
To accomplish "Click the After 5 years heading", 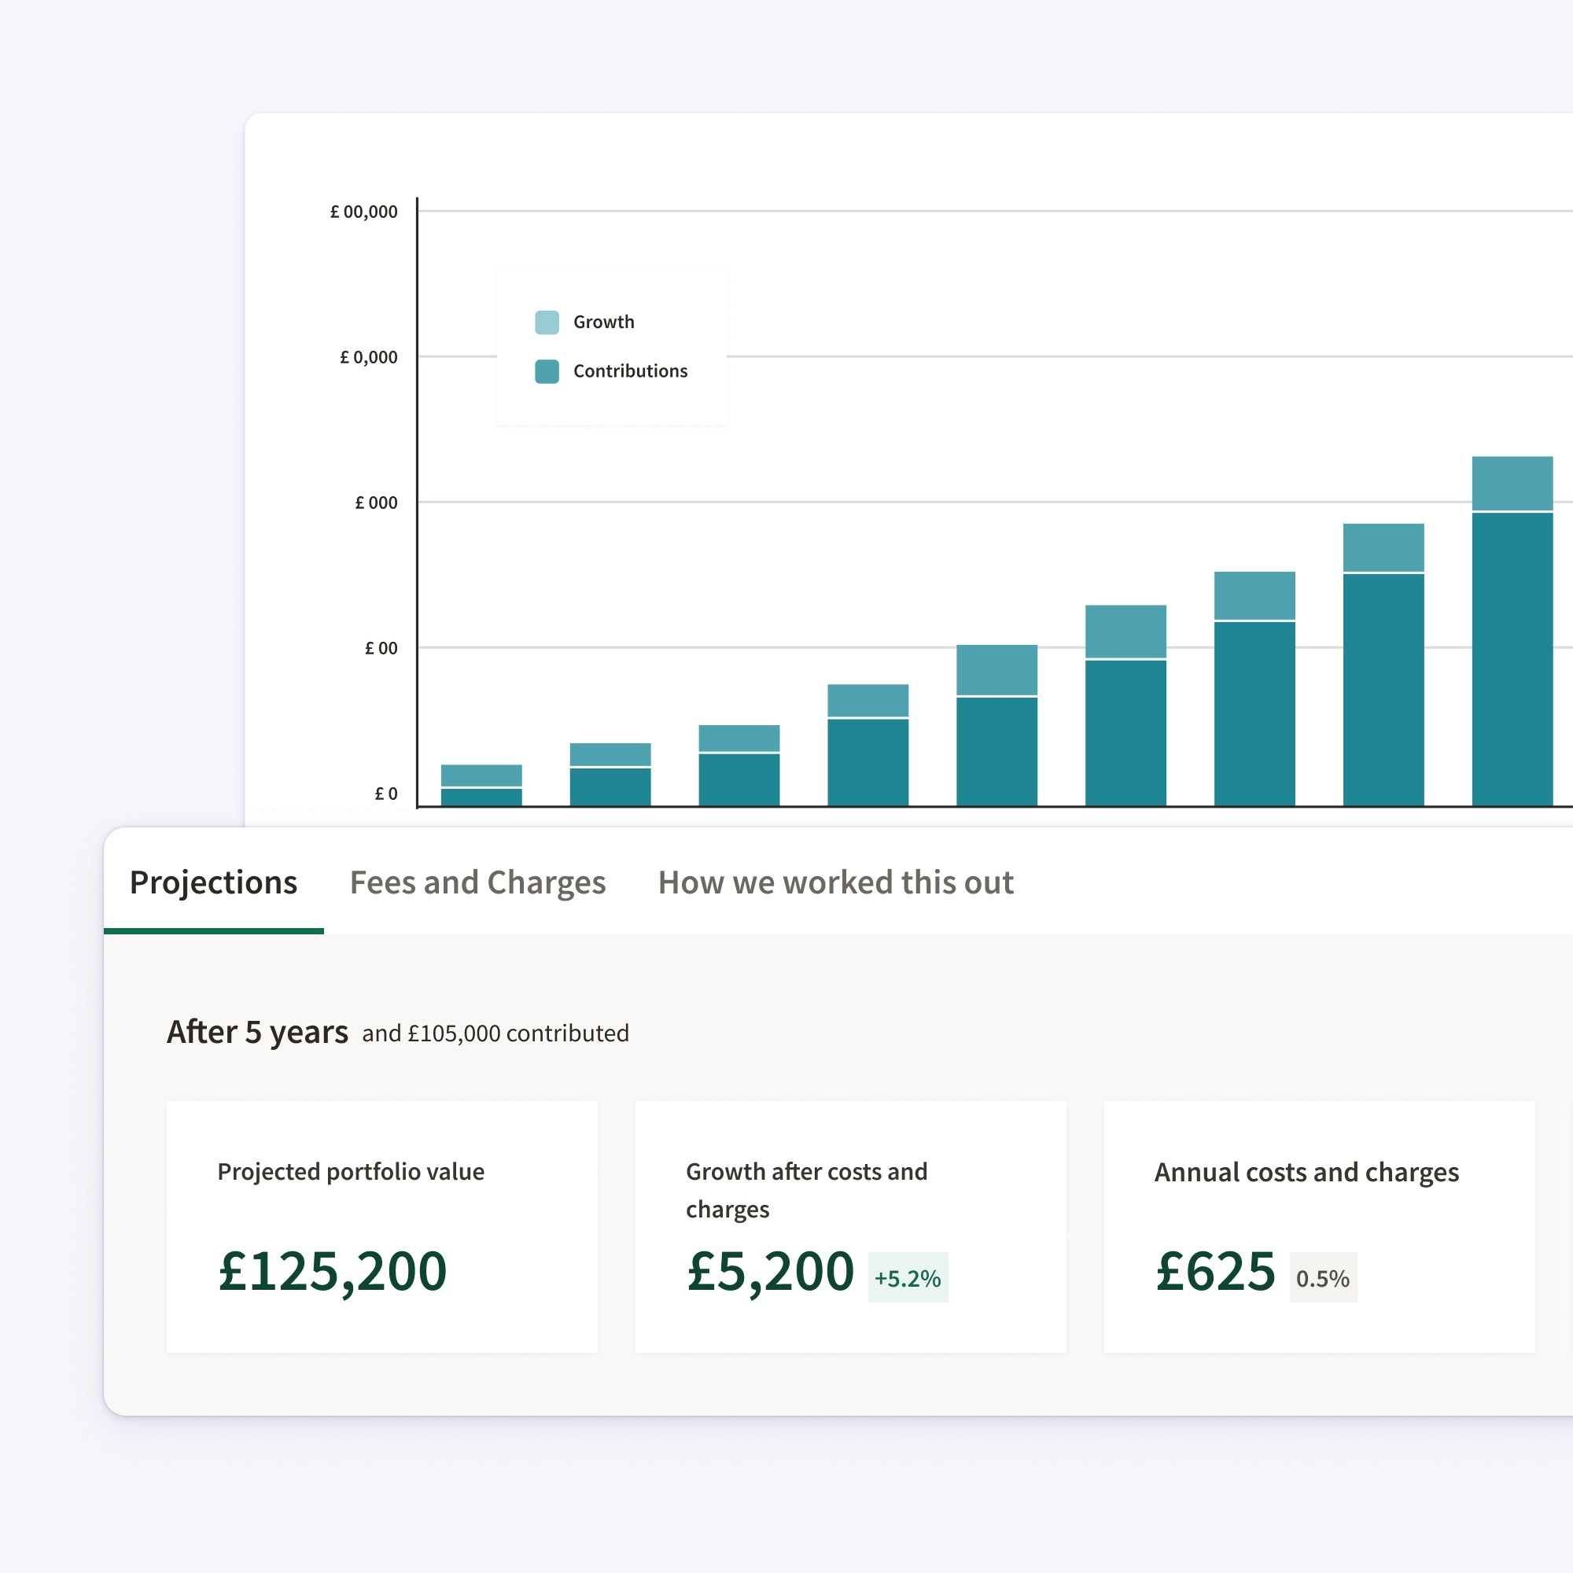I will (x=257, y=1033).
